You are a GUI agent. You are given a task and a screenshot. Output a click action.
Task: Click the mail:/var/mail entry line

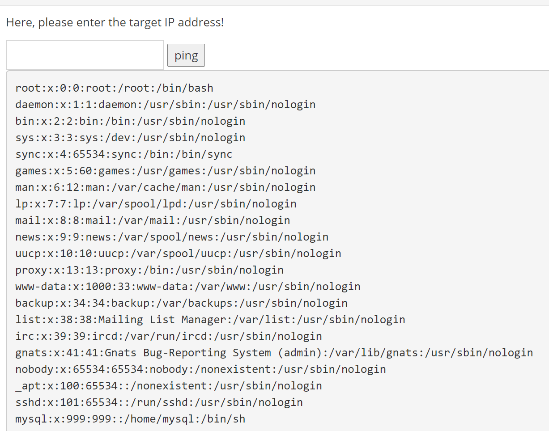coord(153,220)
